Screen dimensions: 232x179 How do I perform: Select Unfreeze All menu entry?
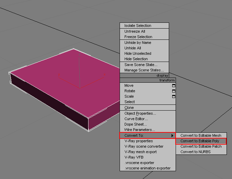point(144,31)
